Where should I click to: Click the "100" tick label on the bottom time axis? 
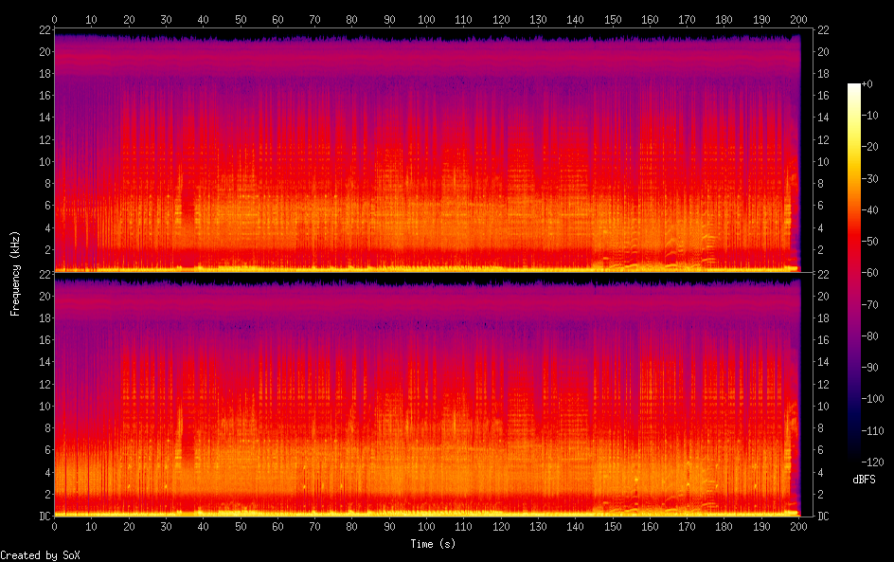point(426,526)
